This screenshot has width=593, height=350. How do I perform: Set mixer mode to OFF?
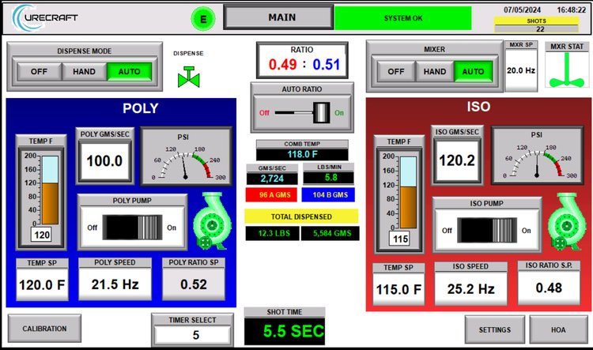click(x=396, y=71)
